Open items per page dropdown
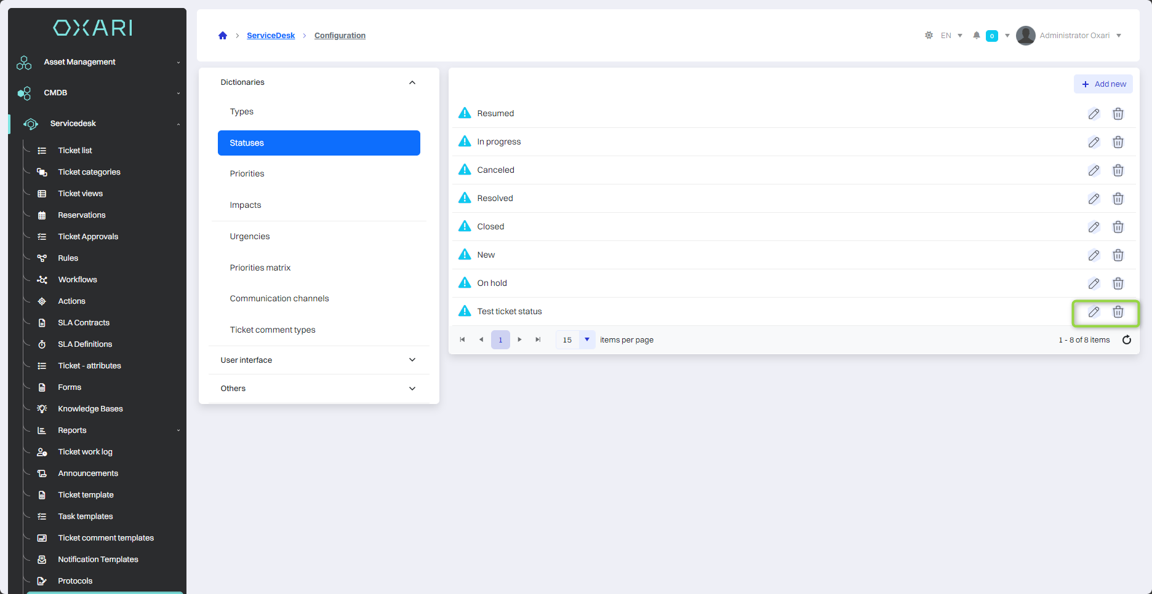This screenshot has height=594, width=1152. coord(587,340)
